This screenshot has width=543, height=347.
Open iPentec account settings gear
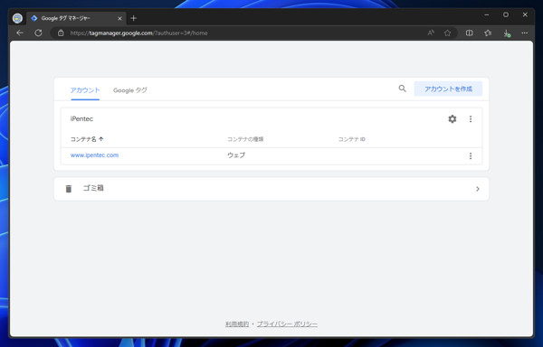(x=452, y=119)
